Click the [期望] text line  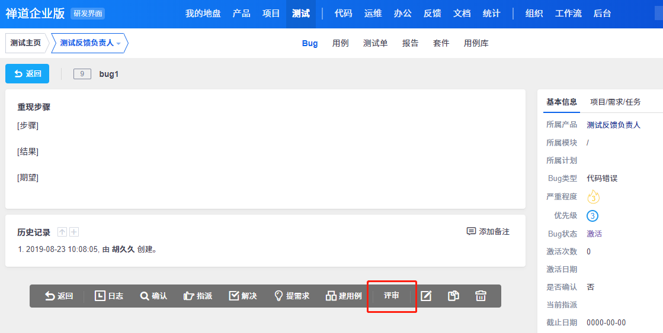click(28, 177)
